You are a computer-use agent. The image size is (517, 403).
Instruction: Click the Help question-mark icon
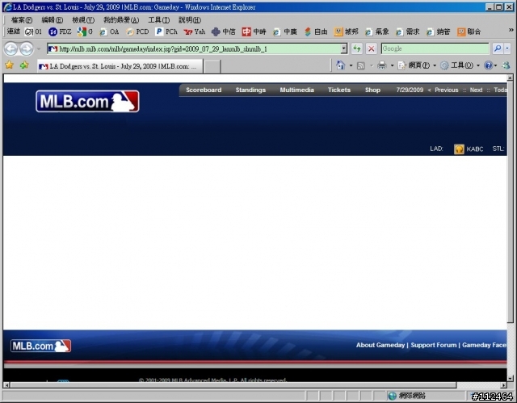click(488, 65)
